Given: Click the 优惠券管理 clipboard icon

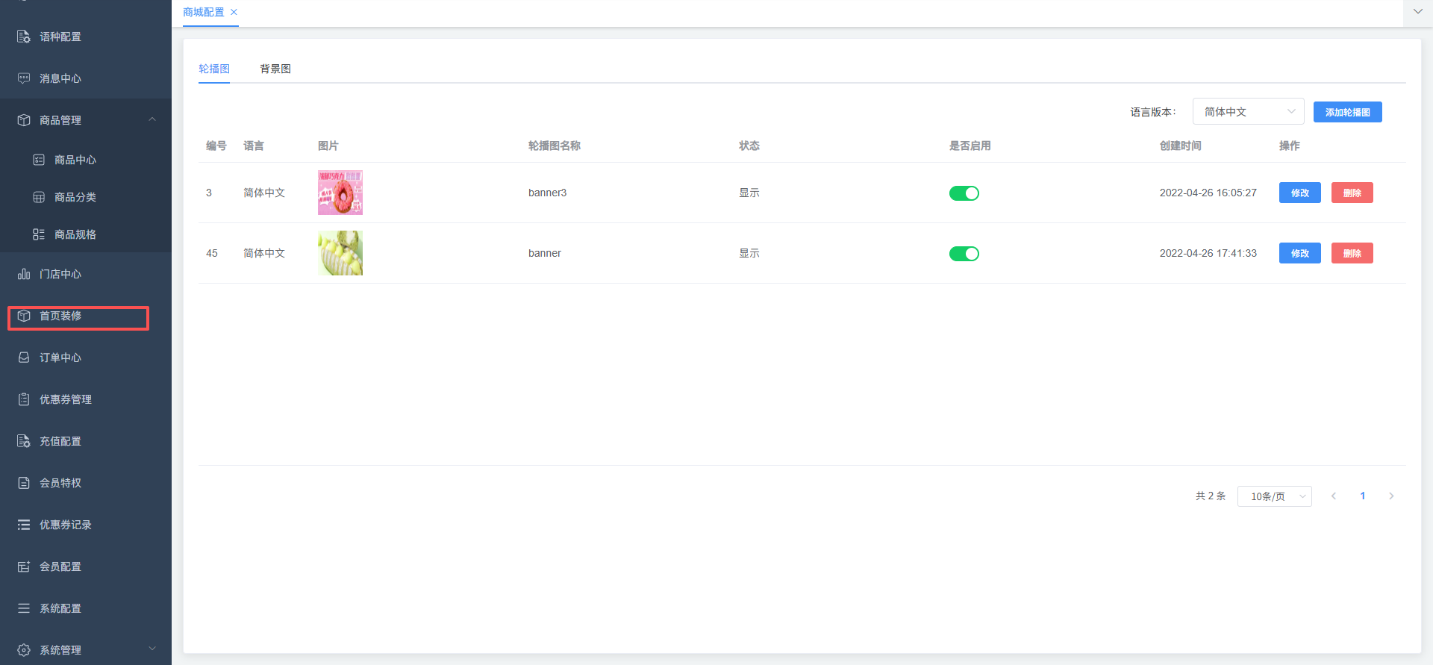Looking at the screenshot, I should pyautogui.click(x=24, y=399).
